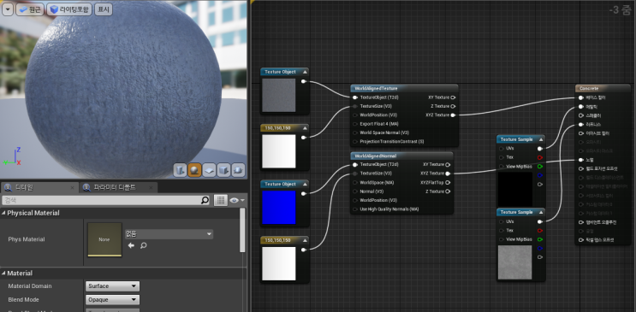Click the ProjectionTransitionContrast (S) input pin
The image size is (636, 312).
pyautogui.click(x=355, y=142)
